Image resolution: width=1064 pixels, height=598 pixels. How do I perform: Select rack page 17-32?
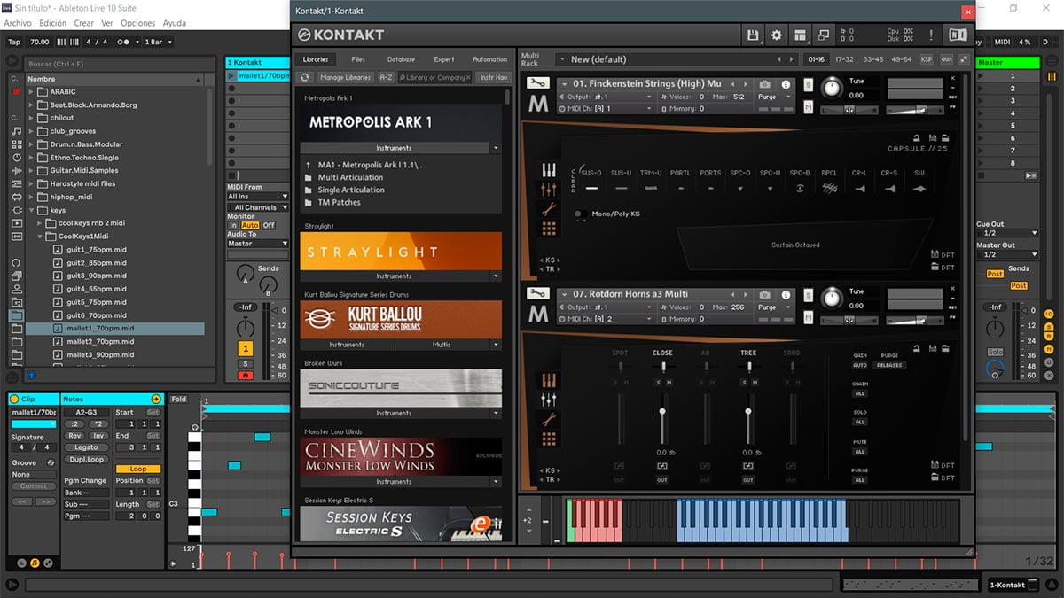coord(844,59)
